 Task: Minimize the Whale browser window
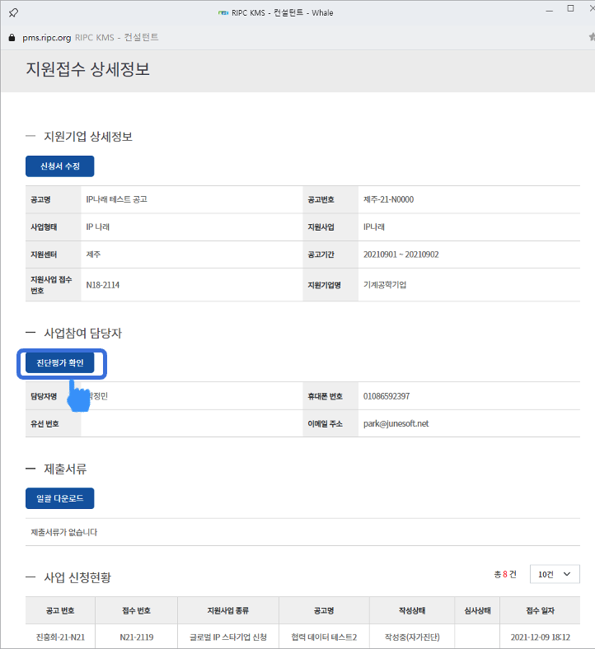[x=541, y=10]
